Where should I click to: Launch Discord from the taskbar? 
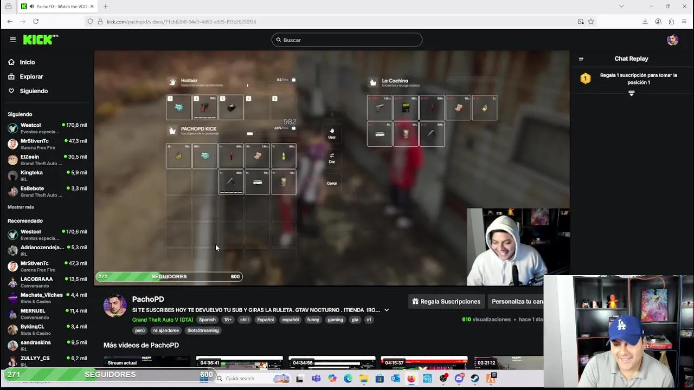pos(459,379)
